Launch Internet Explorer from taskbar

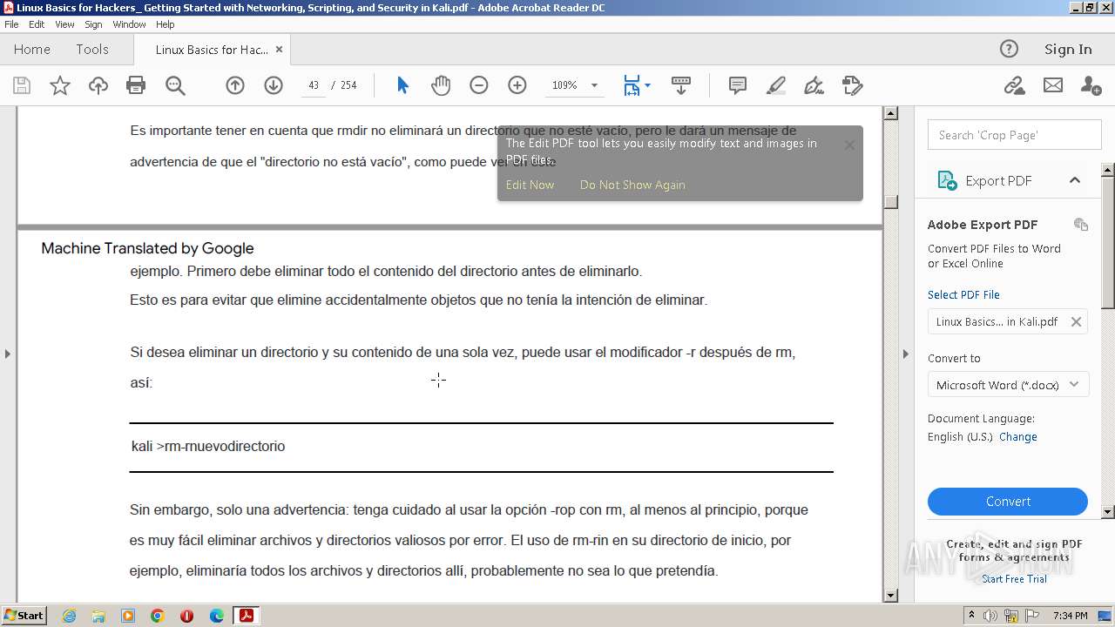tap(69, 616)
